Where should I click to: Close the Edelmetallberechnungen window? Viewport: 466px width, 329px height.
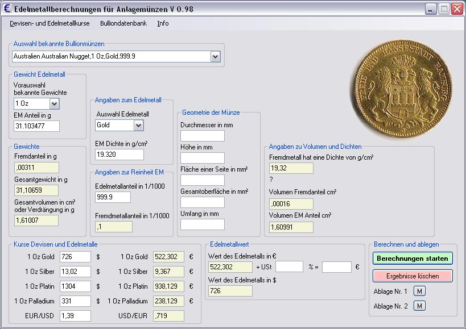457,9
